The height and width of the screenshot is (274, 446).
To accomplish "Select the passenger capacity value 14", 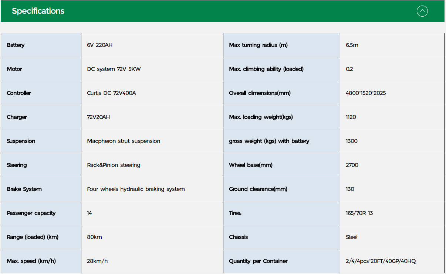I will pyautogui.click(x=89, y=213).
